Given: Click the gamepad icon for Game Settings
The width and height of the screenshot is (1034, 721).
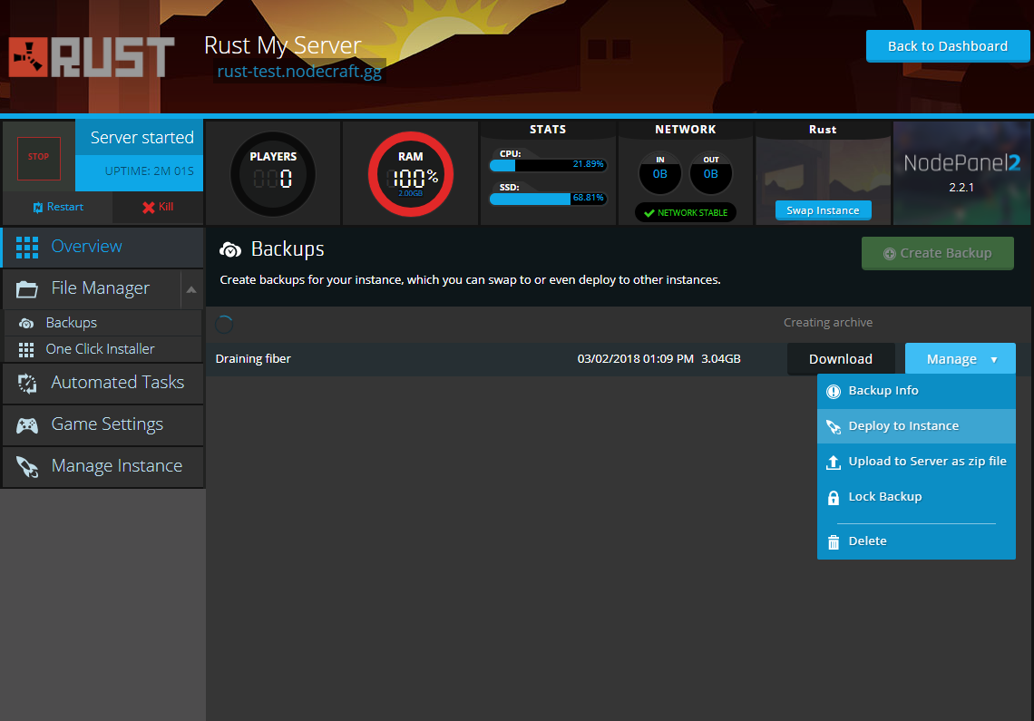Looking at the screenshot, I should (27, 424).
